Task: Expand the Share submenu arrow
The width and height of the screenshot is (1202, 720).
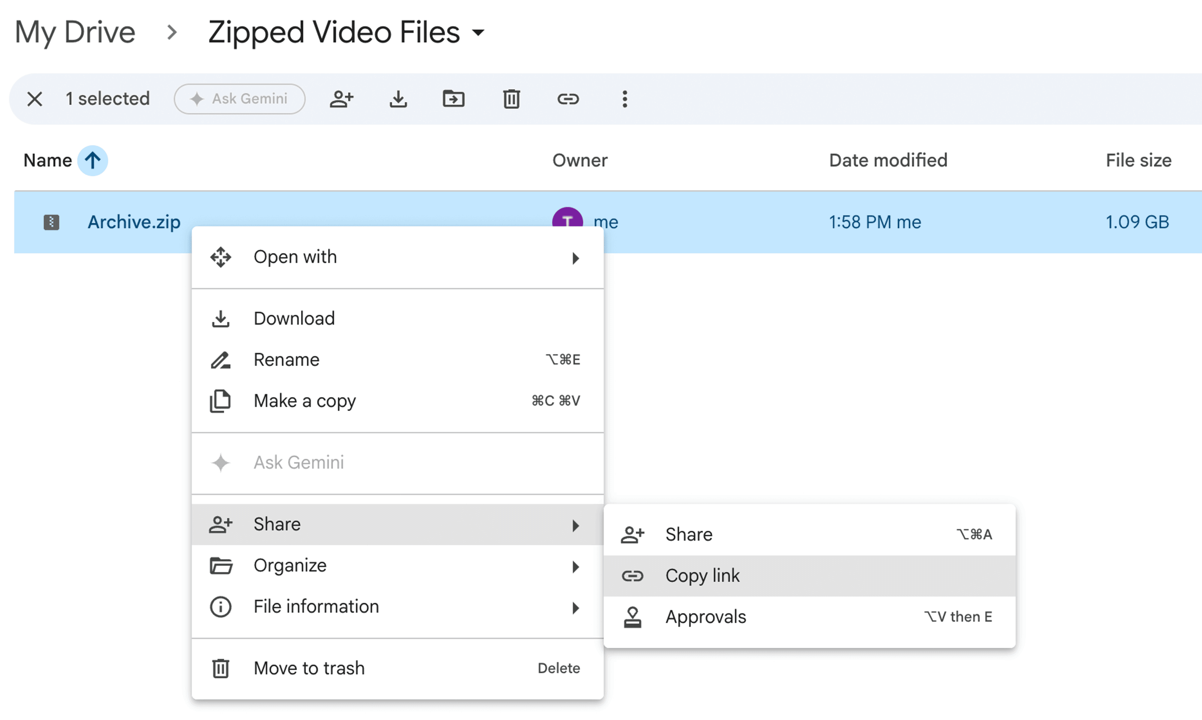Action: 576,525
